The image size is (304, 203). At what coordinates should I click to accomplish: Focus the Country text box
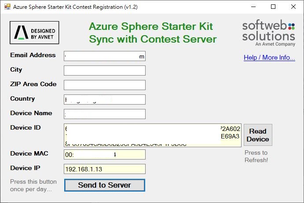point(105,100)
